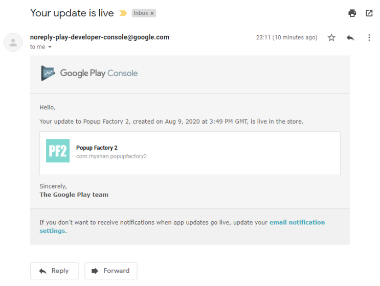
Task: Click sender address noreply-play-developer-console@google.com
Action: [x=100, y=37]
